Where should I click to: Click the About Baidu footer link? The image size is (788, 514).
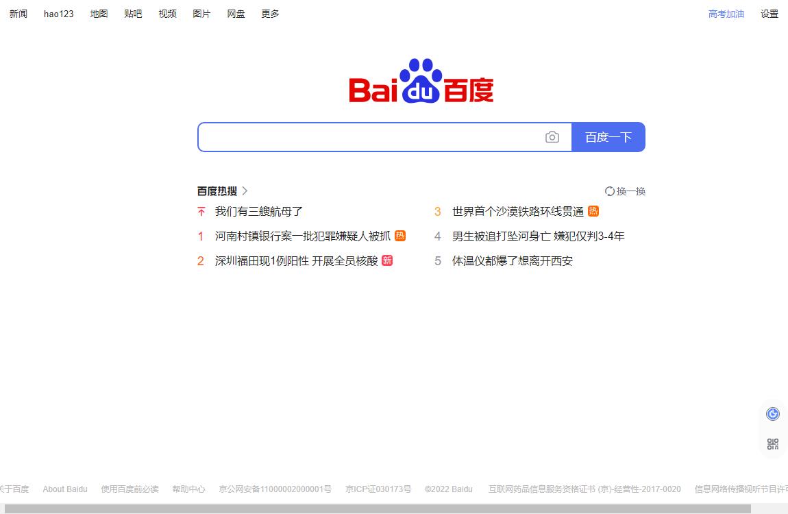65,489
